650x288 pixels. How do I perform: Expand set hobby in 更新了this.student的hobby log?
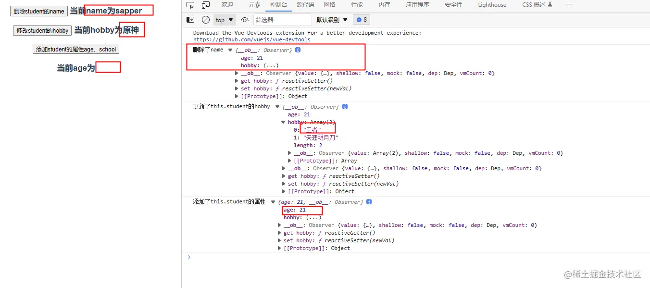pyautogui.click(x=284, y=184)
